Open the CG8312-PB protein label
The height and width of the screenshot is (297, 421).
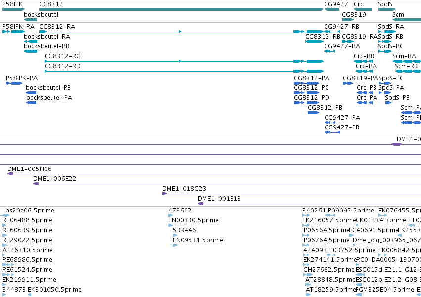click(325, 108)
